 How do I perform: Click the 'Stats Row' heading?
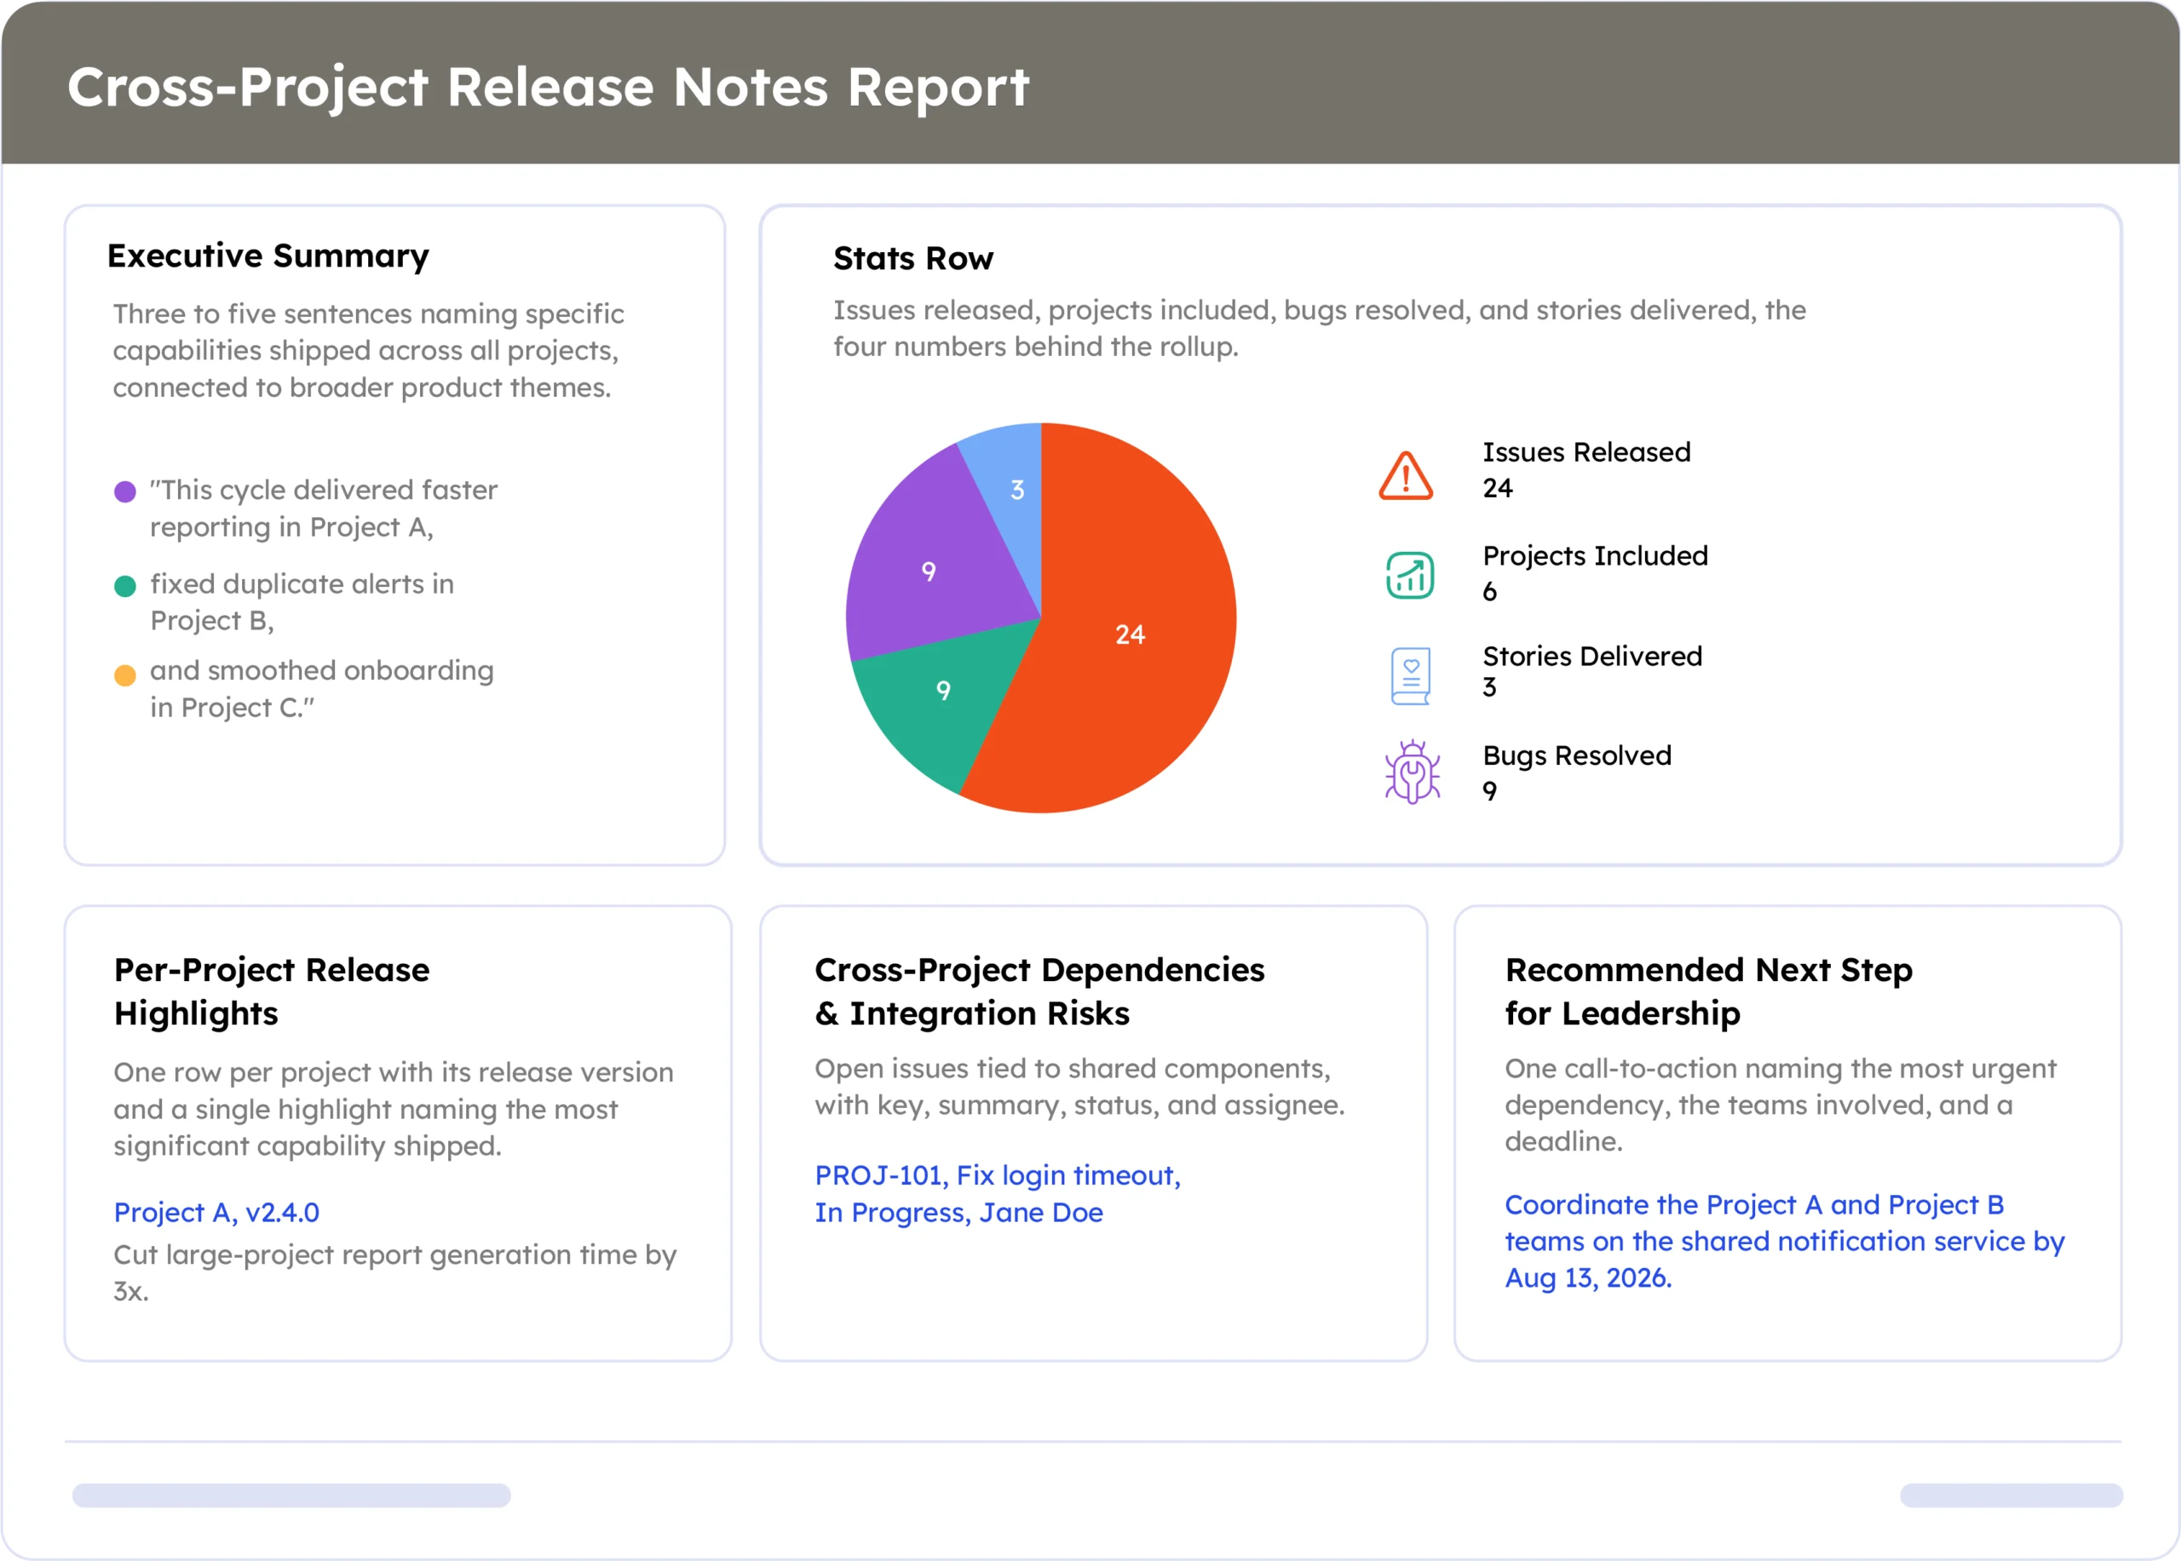913,259
